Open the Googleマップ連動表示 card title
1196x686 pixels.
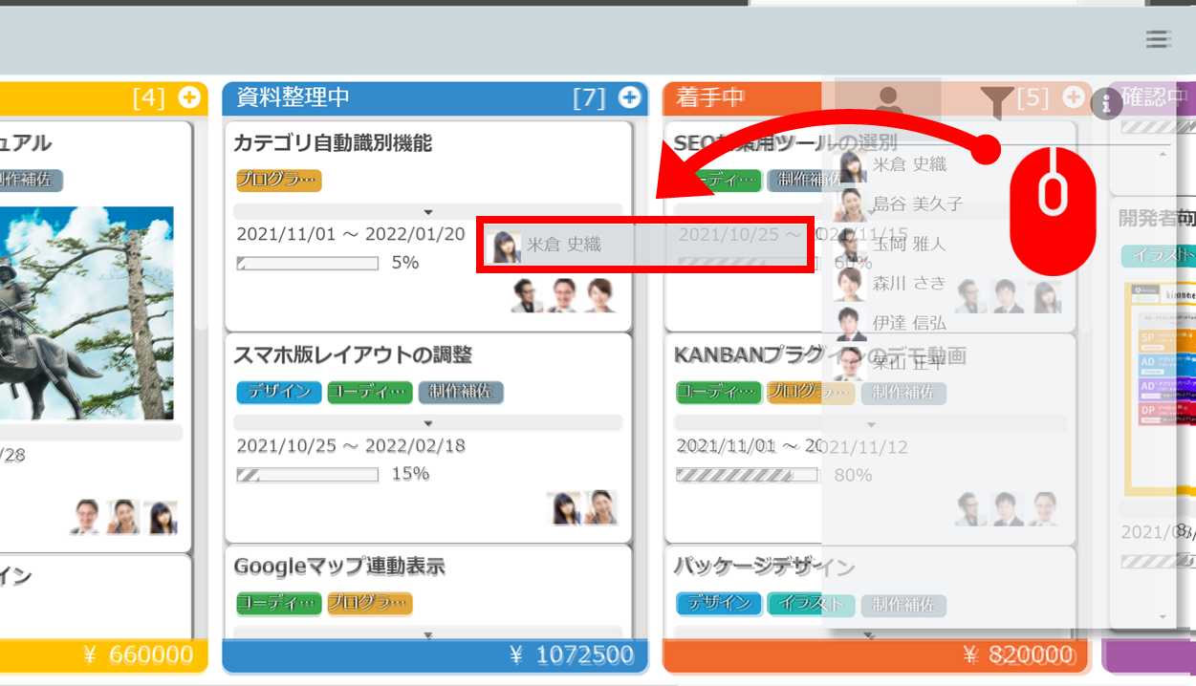tap(339, 567)
